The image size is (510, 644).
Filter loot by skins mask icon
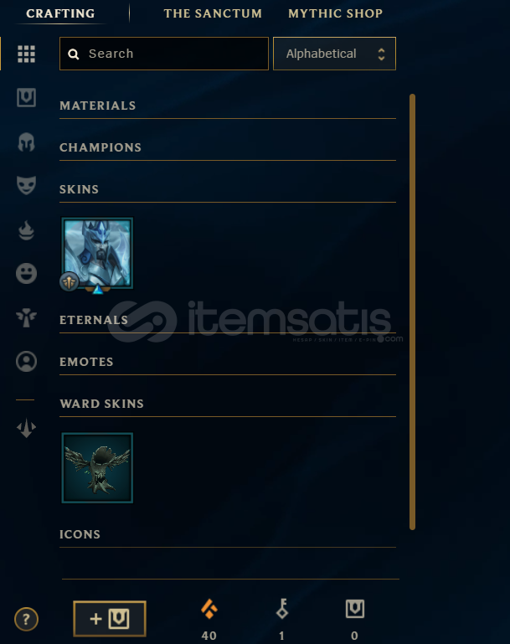click(26, 185)
